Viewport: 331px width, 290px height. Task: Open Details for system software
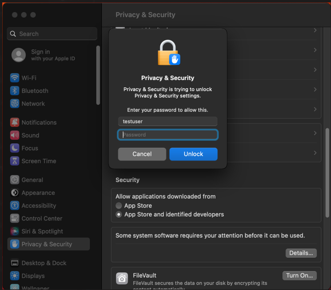pyautogui.click(x=301, y=253)
